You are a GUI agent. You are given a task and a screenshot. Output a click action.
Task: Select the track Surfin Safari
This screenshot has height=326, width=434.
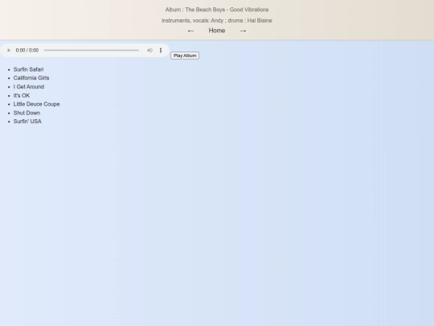[28, 69]
